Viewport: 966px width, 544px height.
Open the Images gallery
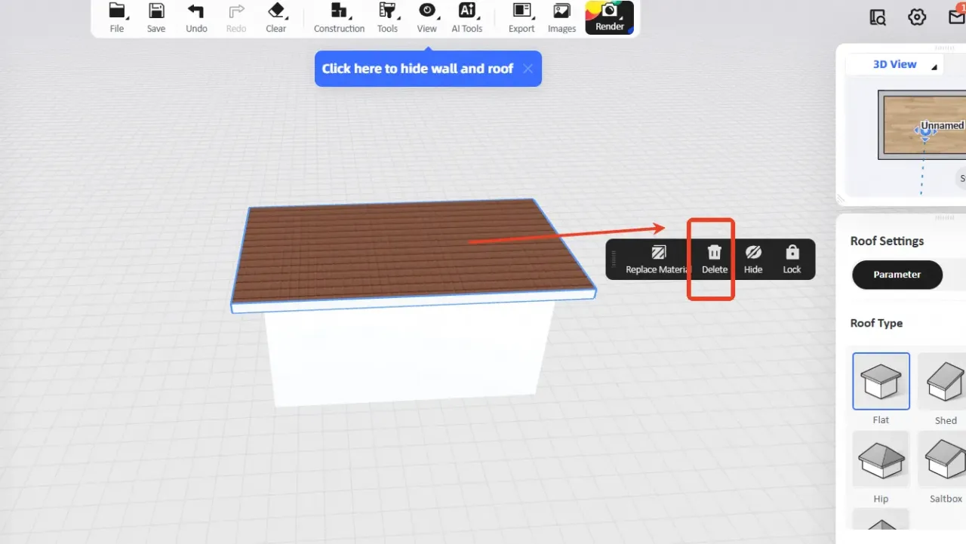561,17
